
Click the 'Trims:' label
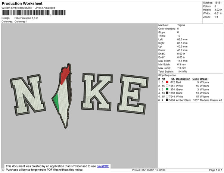(162, 36)
